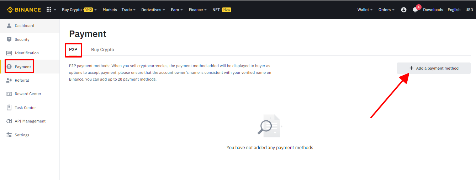Click the Payment dollar icon in sidebar
476x180 pixels.
[x=9, y=67]
